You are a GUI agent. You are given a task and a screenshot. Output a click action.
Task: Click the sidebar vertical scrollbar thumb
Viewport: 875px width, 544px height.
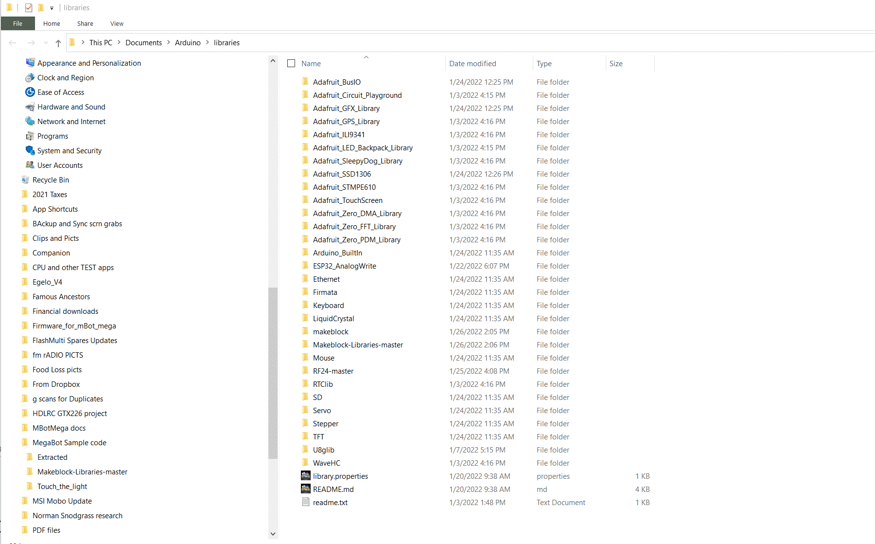click(273, 373)
